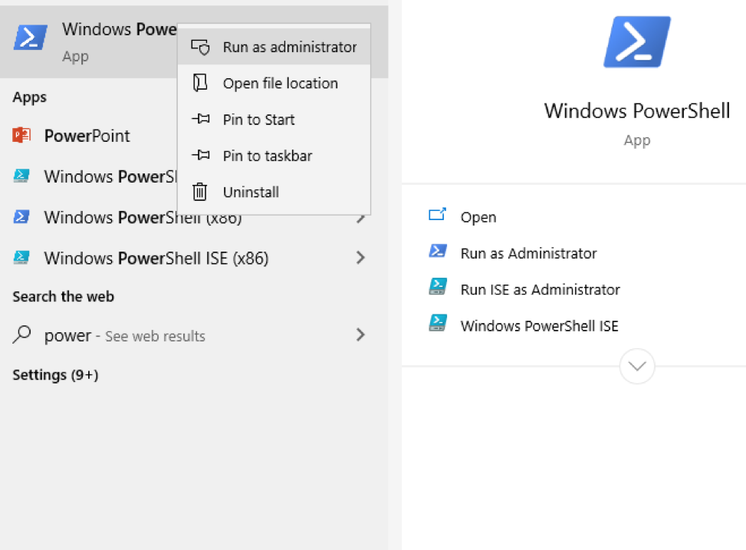Choose Run as administrator from the context menu
Image resolution: width=746 pixels, height=550 pixels.
click(274, 47)
